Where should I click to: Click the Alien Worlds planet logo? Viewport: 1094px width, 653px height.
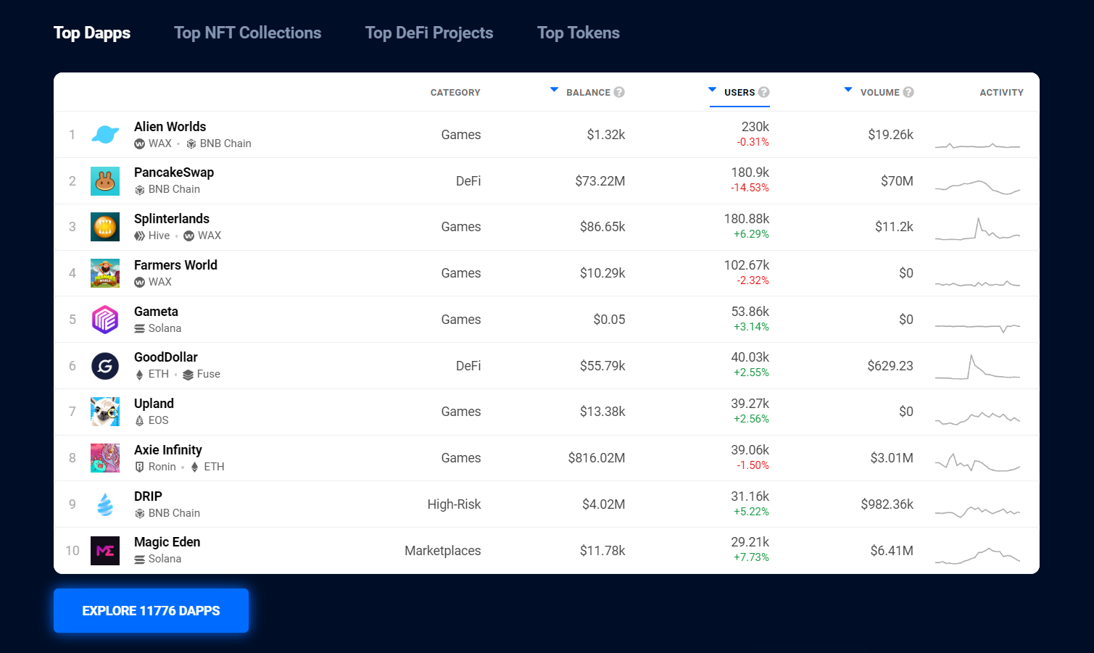pos(105,135)
